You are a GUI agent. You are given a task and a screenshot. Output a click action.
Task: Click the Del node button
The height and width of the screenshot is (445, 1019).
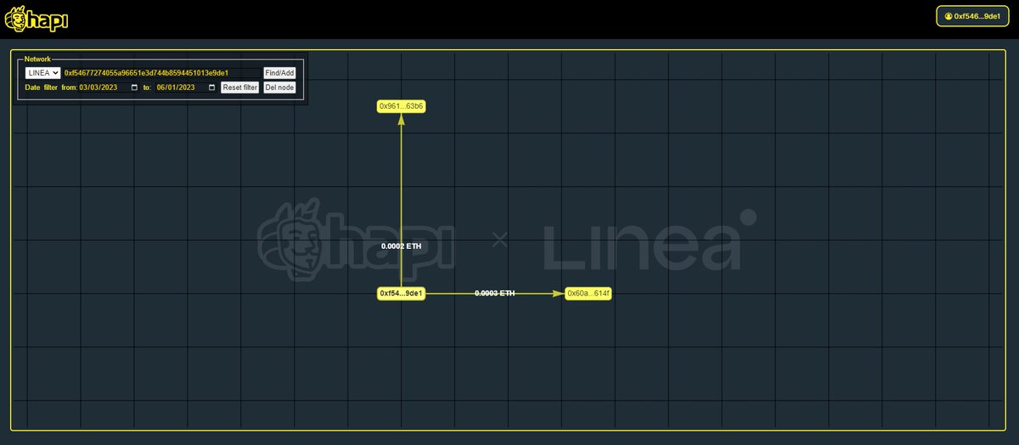tap(279, 87)
